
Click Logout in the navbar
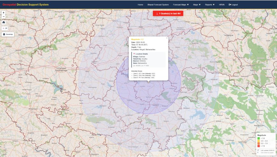click(233, 5)
